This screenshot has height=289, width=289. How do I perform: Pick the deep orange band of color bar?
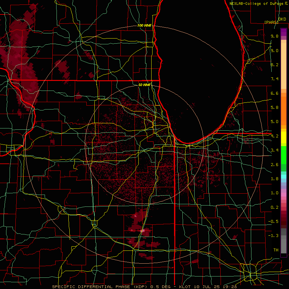pyautogui.click(x=284, y=110)
